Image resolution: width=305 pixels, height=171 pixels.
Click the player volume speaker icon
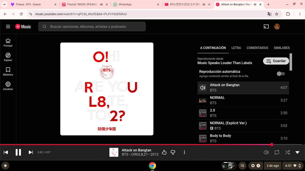point(266,152)
